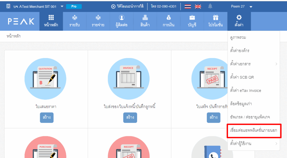Switch language using the Thai flag

click(188, 7)
